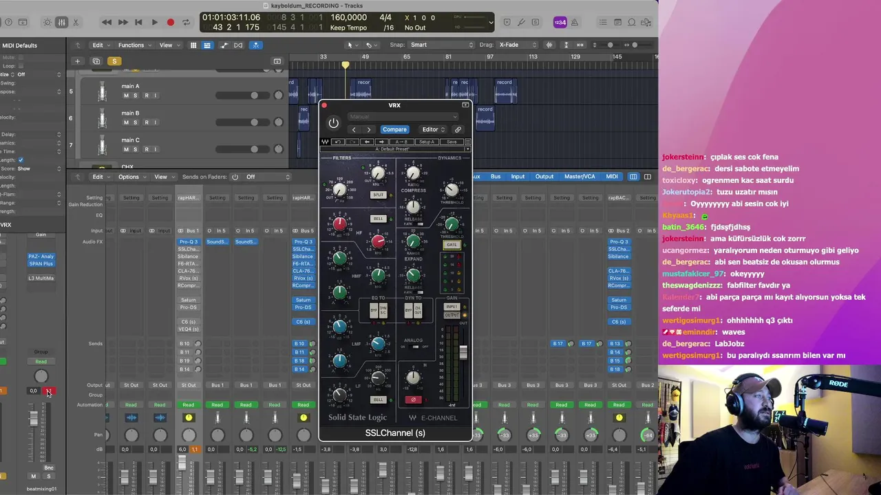Click the red HF gain knob
Image resolution: width=881 pixels, height=495 pixels.
click(339, 223)
